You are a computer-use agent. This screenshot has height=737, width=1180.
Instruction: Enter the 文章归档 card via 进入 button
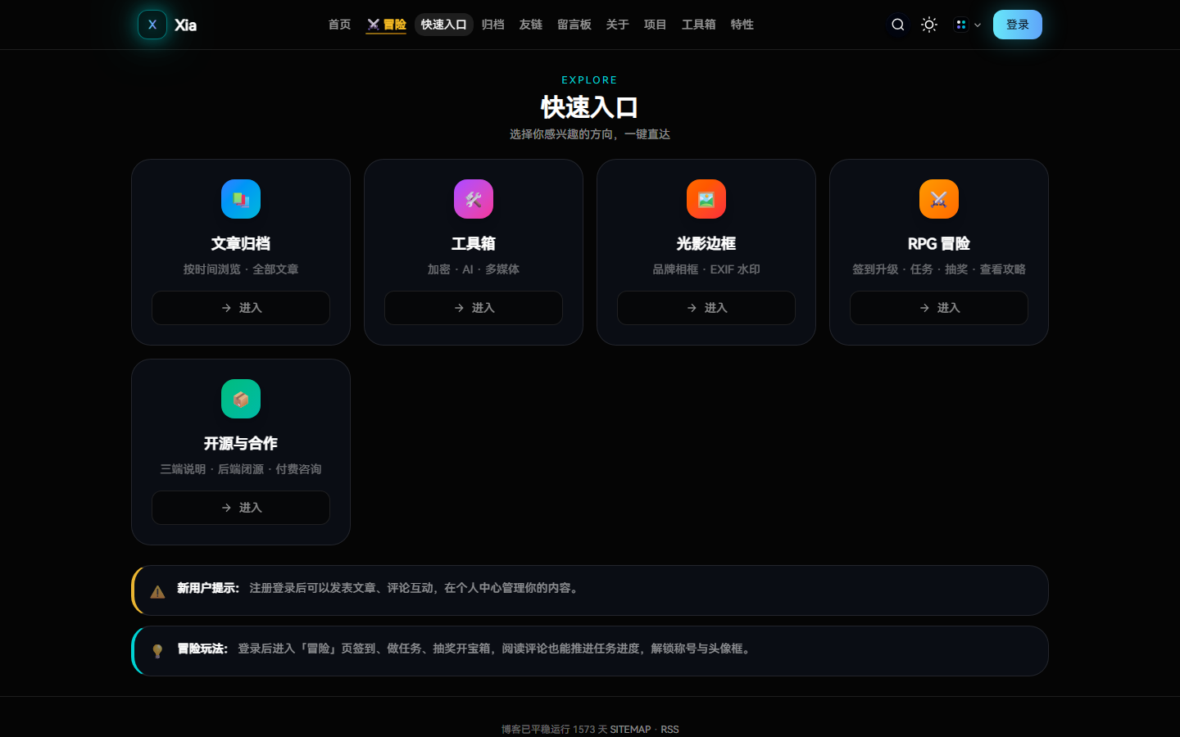point(241,308)
